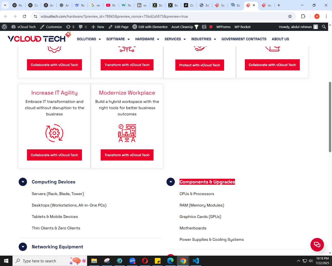Click Edit with Elementor

pos(150,27)
